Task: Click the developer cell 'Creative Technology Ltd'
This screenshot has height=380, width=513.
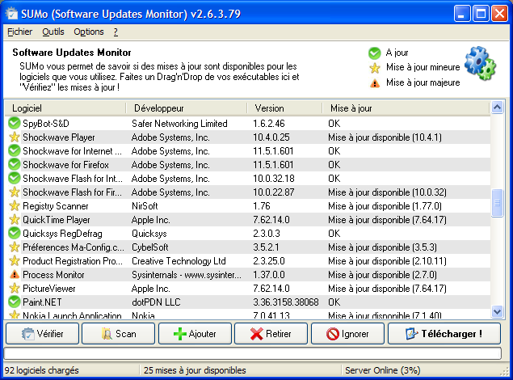Action: 179,261
